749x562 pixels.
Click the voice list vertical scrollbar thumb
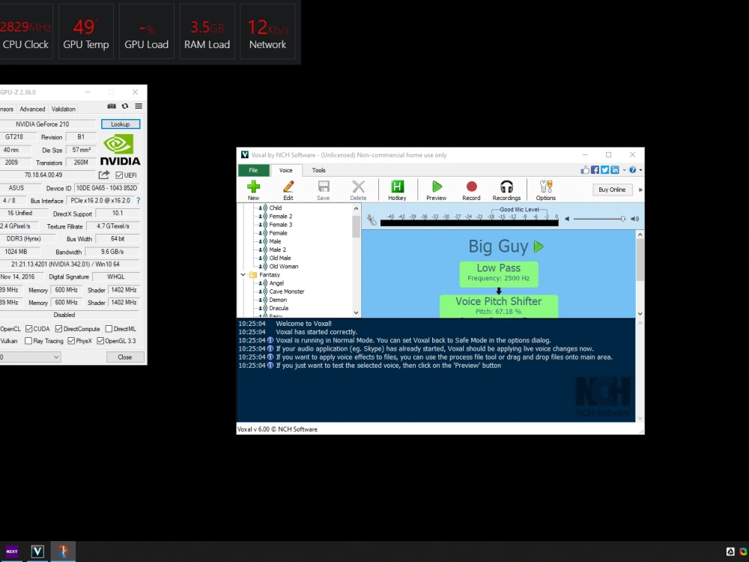(x=356, y=226)
